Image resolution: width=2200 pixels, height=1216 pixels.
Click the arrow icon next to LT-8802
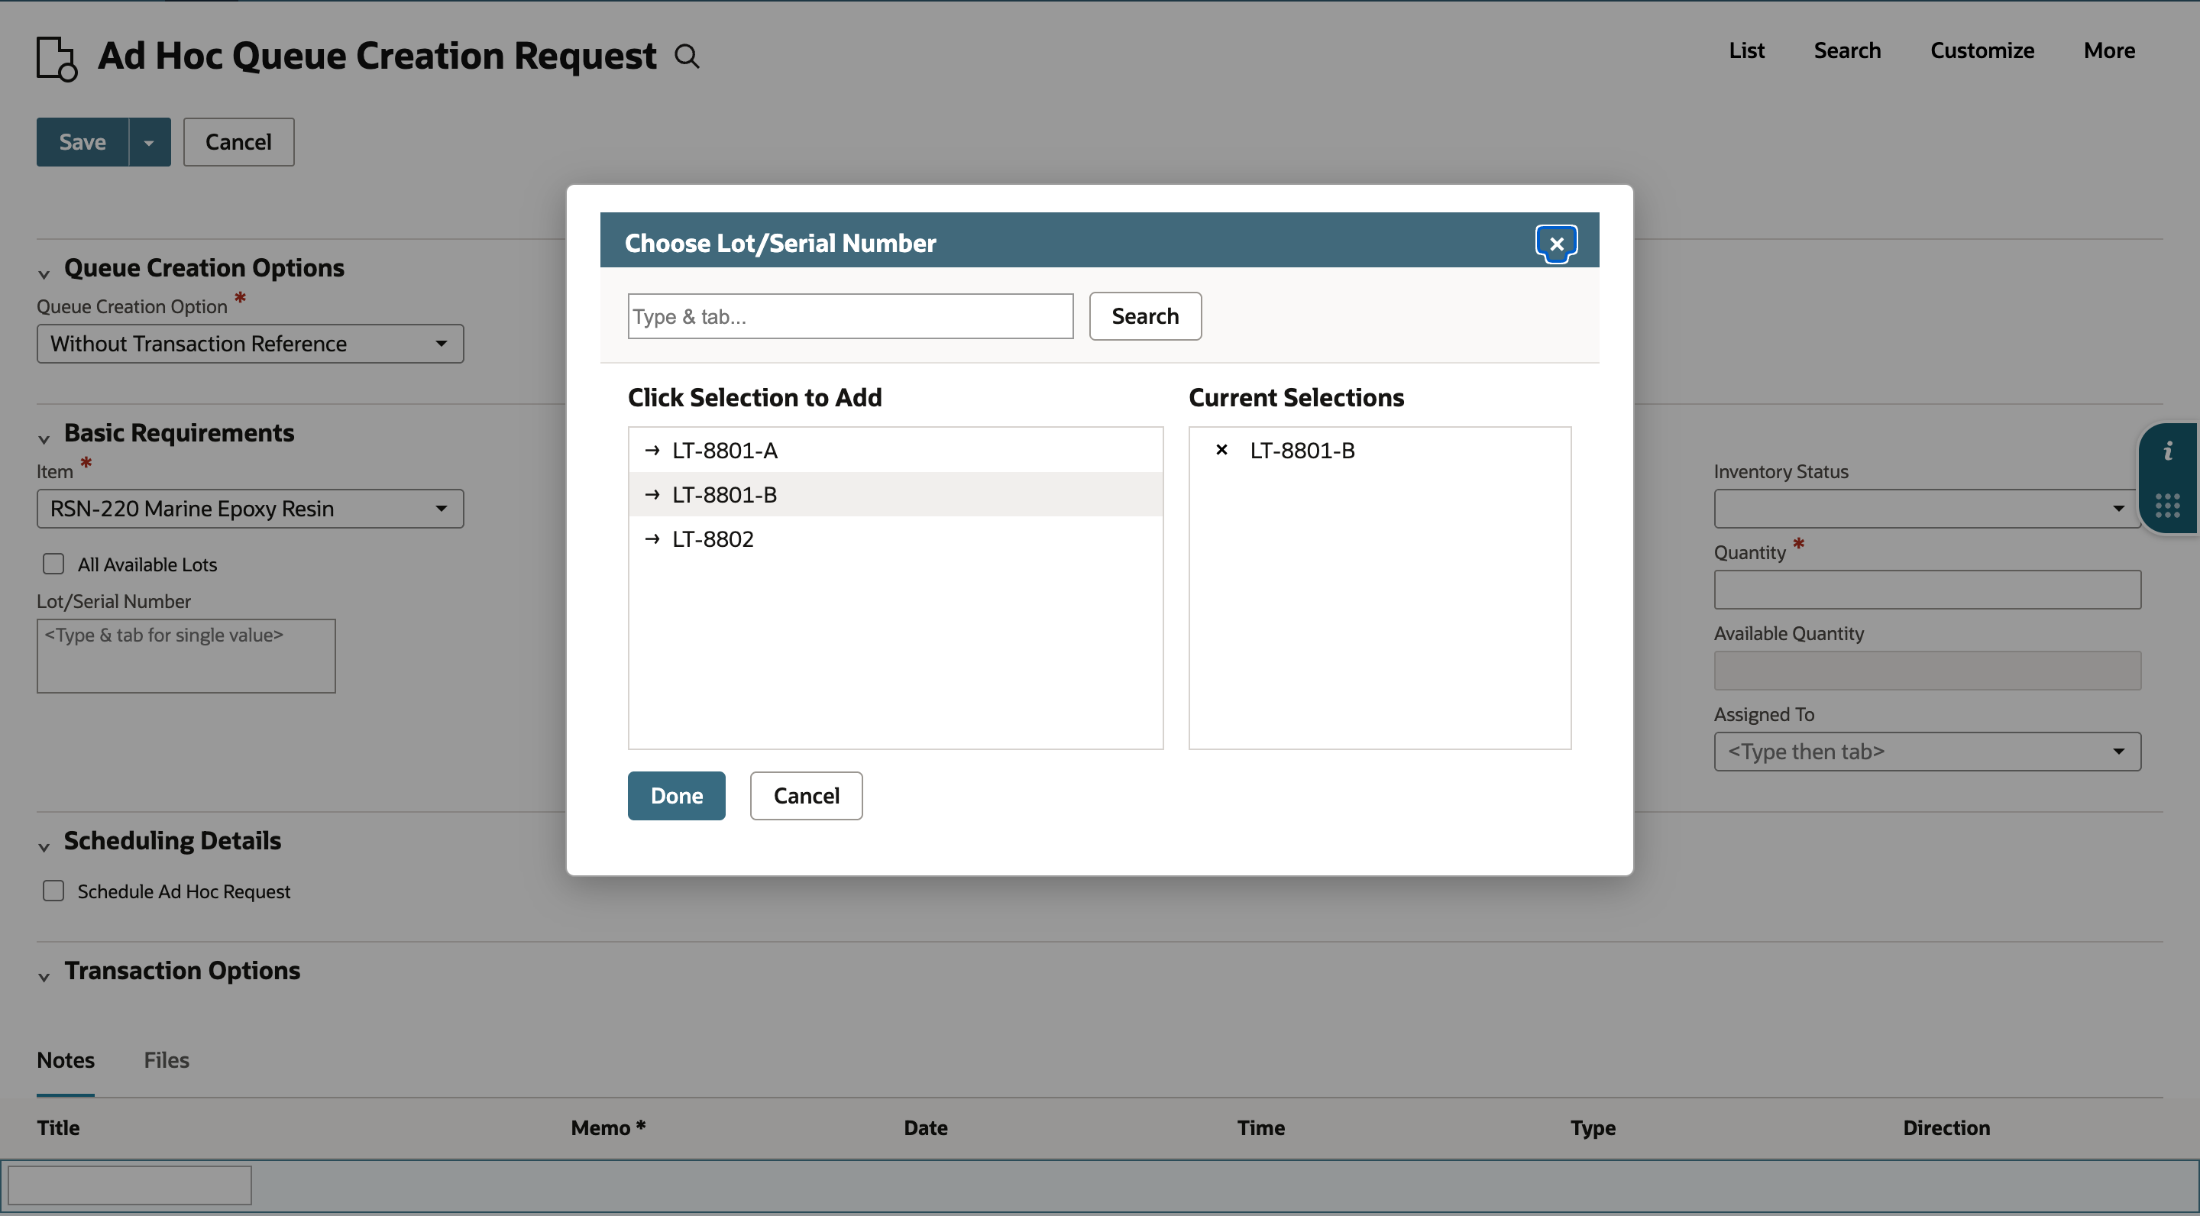point(652,538)
